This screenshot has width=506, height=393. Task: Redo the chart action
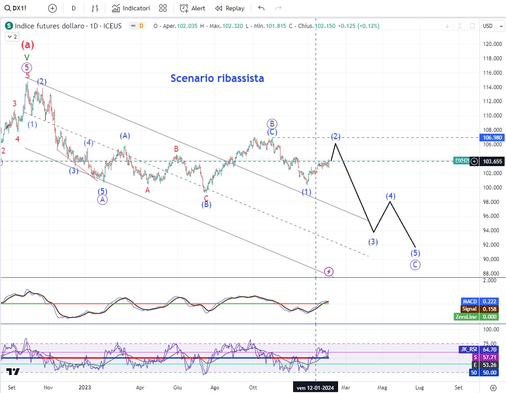tap(278, 8)
